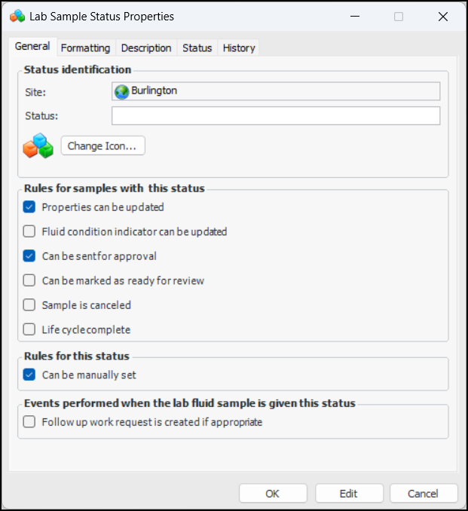Image resolution: width=468 pixels, height=511 pixels.
Task: Click the Edit button
Action: click(x=348, y=494)
